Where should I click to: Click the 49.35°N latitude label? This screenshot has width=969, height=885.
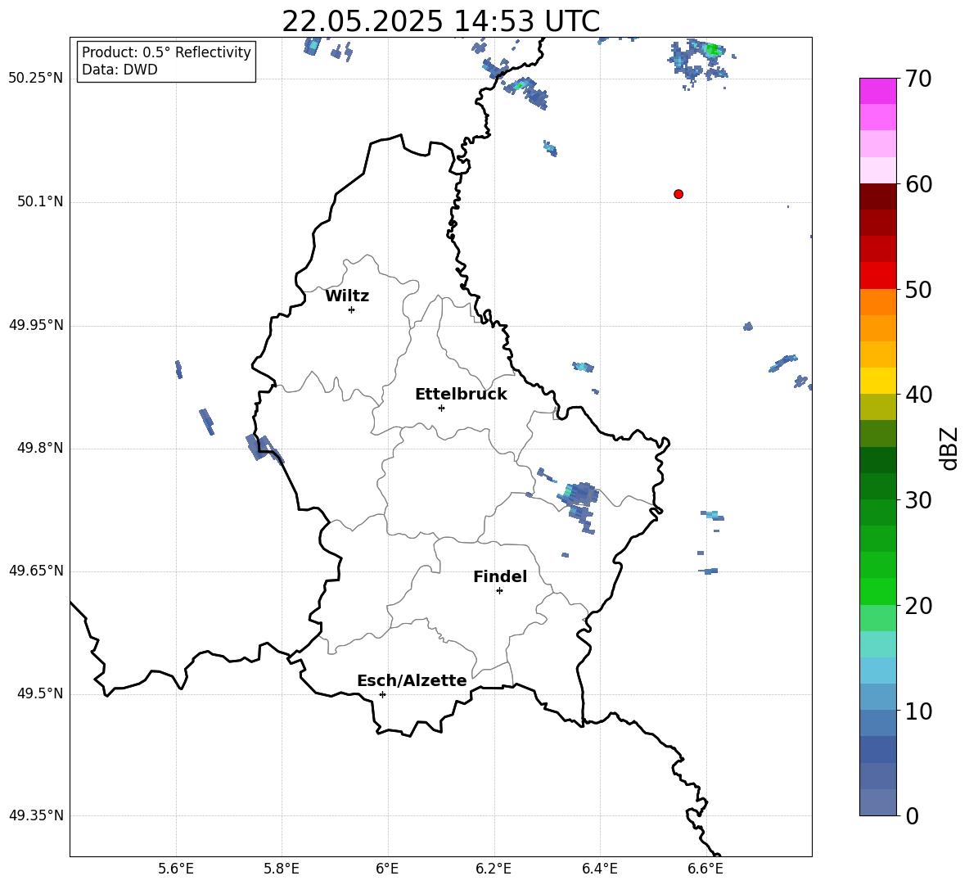coord(36,815)
